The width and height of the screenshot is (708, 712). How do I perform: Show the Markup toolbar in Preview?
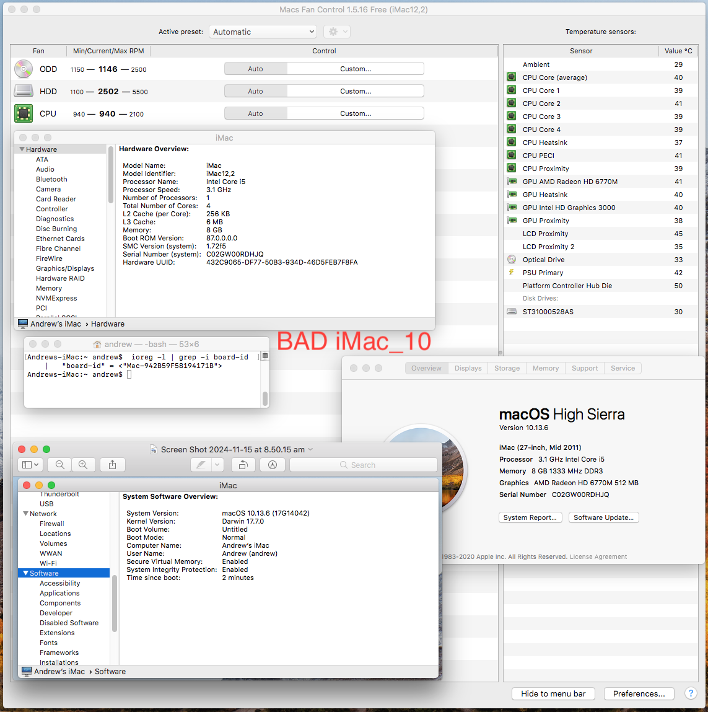point(273,465)
